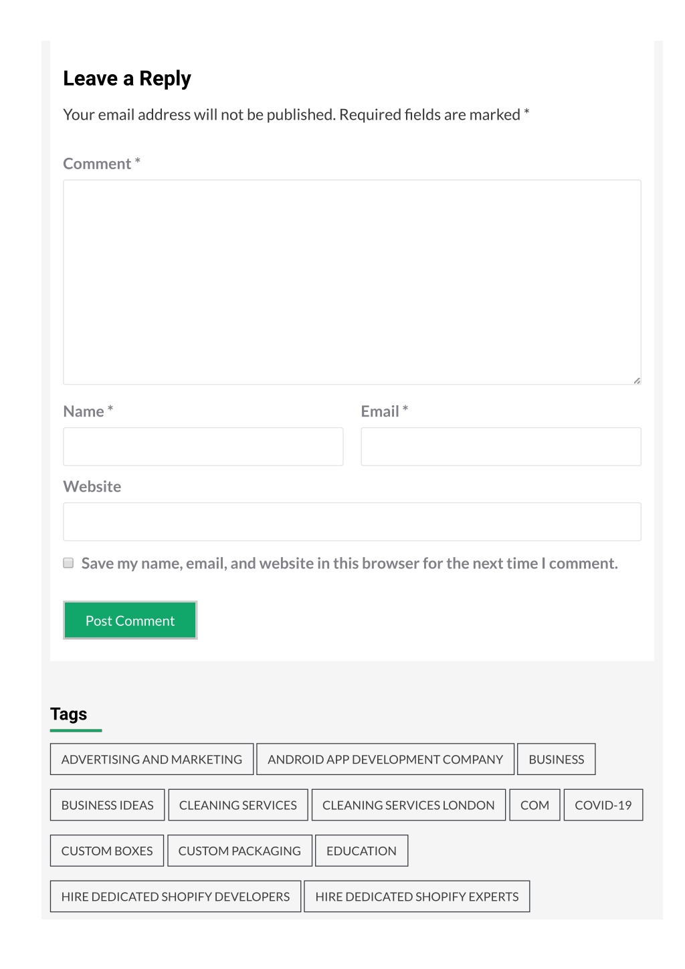Open the Business tag
This screenshot has height=969, width=685.
click(x=557, y=759)
